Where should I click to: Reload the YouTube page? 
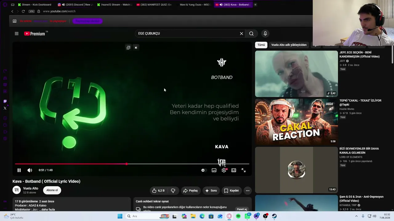pos(23,11)
